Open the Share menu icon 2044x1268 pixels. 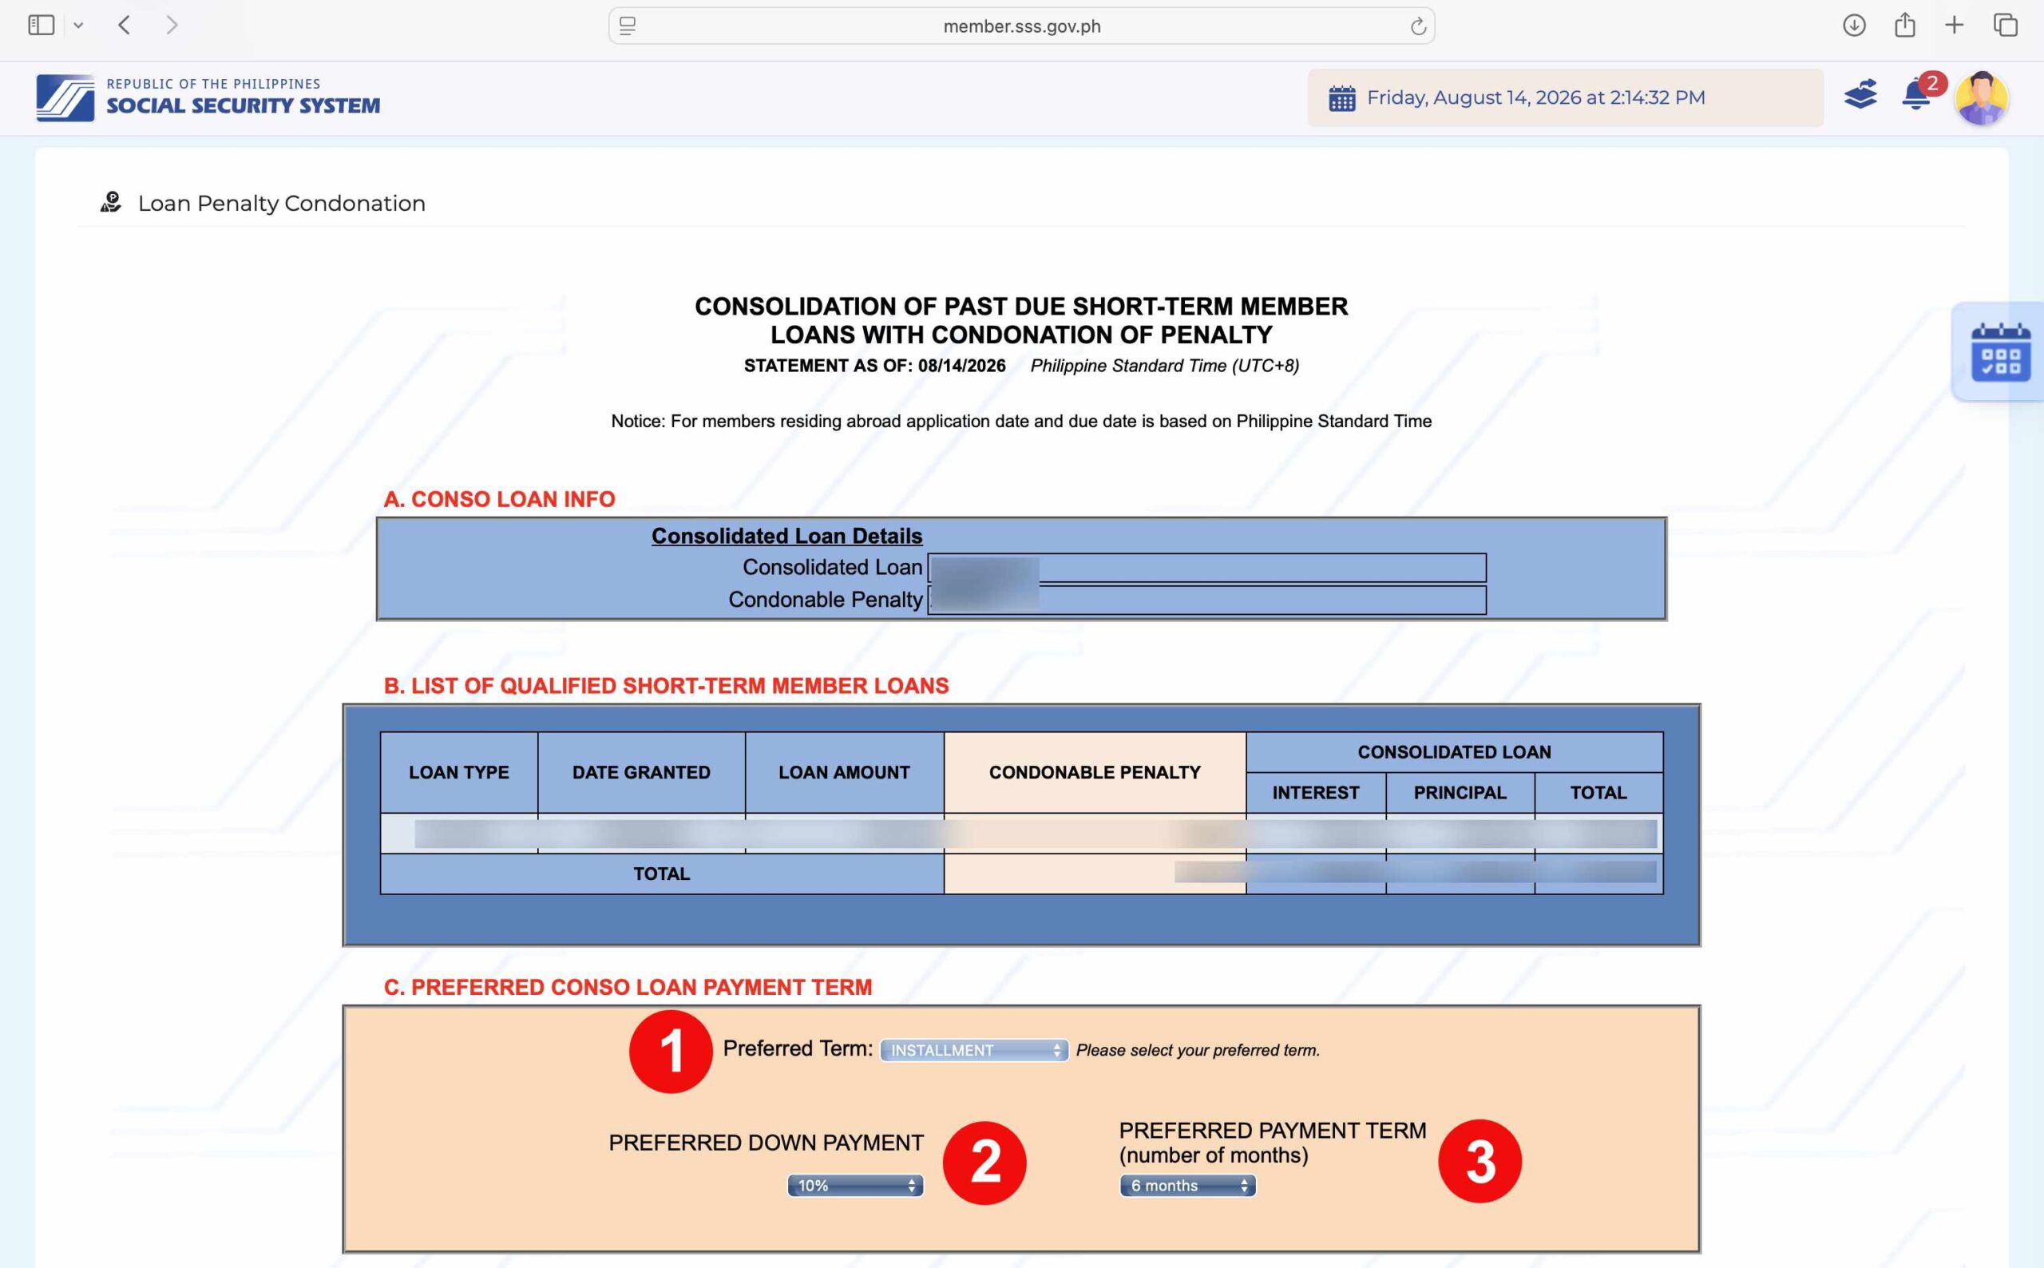click(1905, 26)
